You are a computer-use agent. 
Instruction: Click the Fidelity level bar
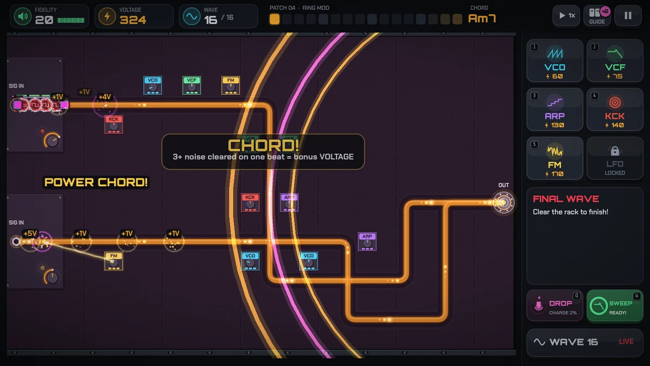click(71, 21)
